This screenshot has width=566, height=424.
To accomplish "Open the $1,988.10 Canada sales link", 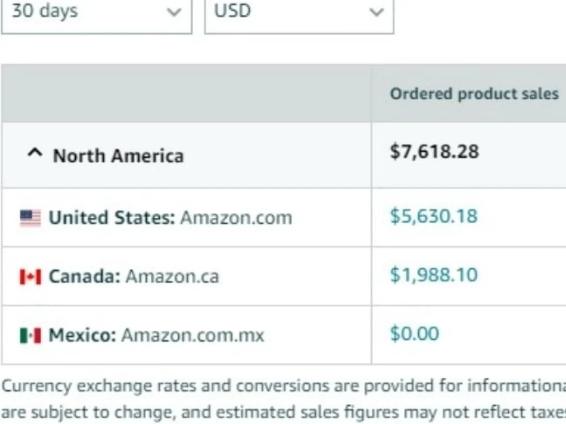I will coord(434,275).
